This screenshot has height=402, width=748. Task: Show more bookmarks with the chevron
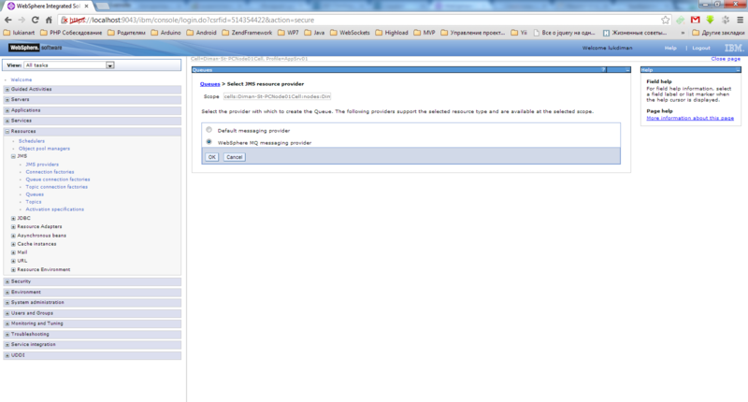click(683, 33)
